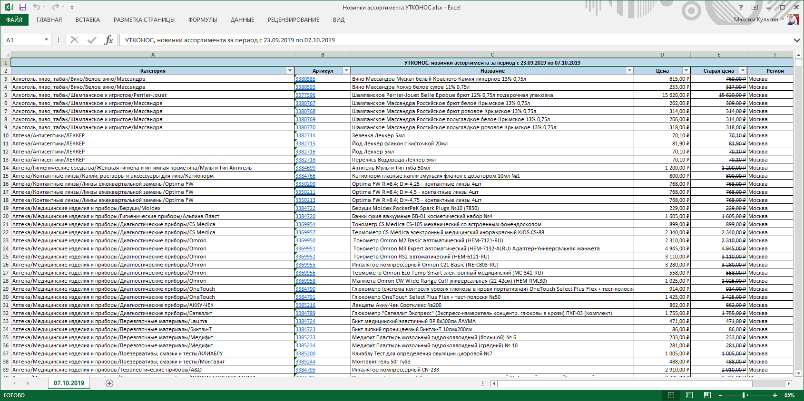This screenshot has height=401, width=804.
Task: Expand the formula bar
Action: [797, 40]
